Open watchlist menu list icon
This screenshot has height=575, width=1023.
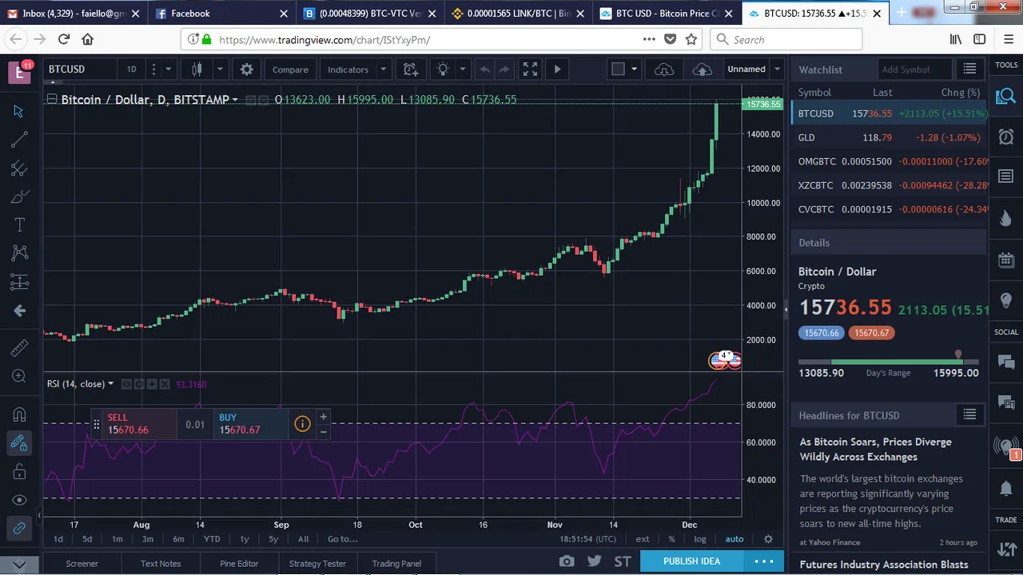pyautogui.click(x=969, y=69)
